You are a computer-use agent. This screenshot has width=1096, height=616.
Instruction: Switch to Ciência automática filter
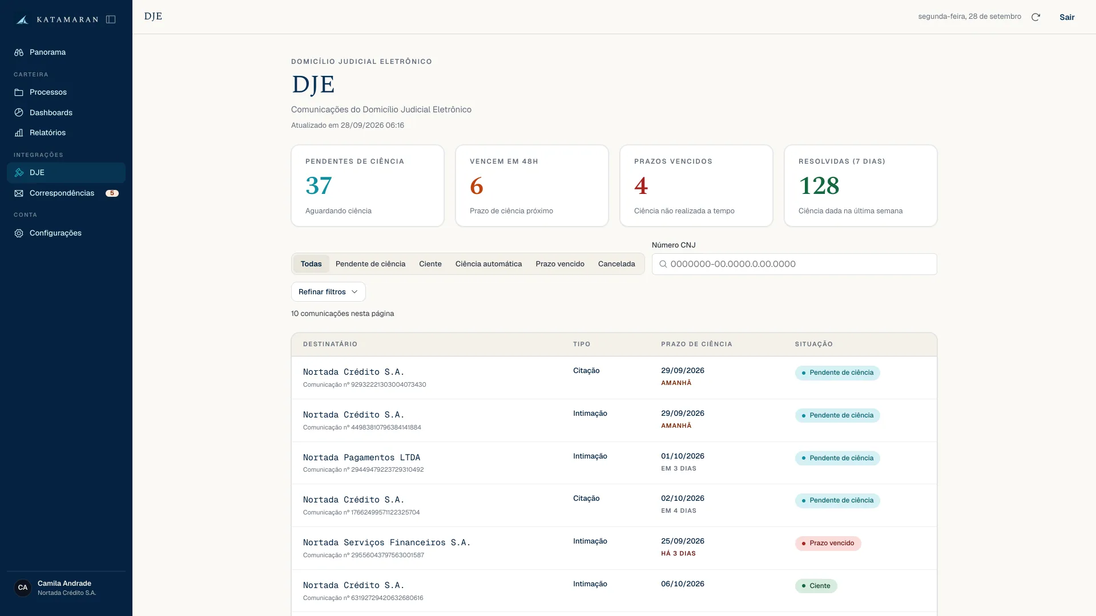click(489, 264)
